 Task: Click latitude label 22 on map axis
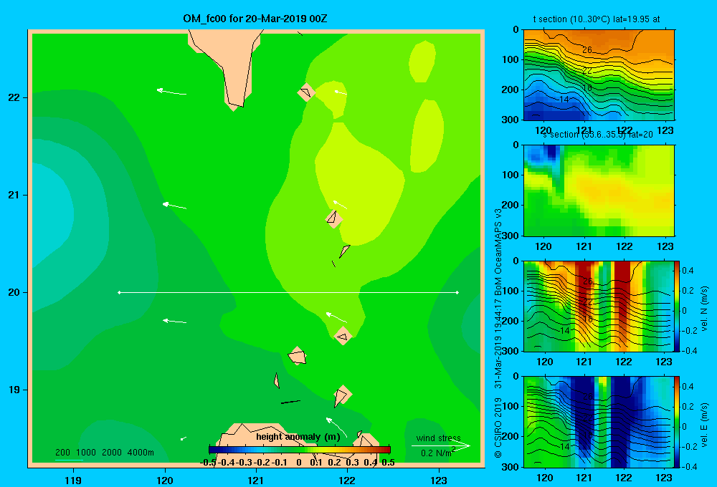(x=14, y=97)
